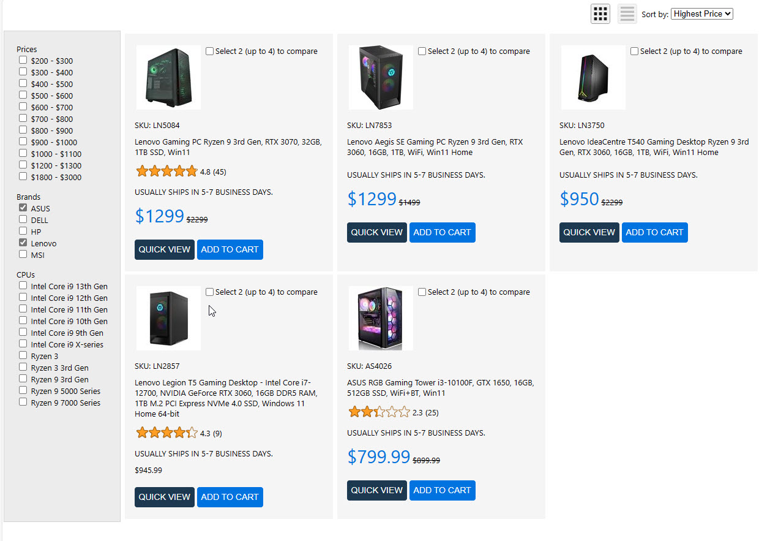Click the star rating of ASUS AS4026
Image resolution: width=770 pixels, height=541 pixels.
point(379,412)
